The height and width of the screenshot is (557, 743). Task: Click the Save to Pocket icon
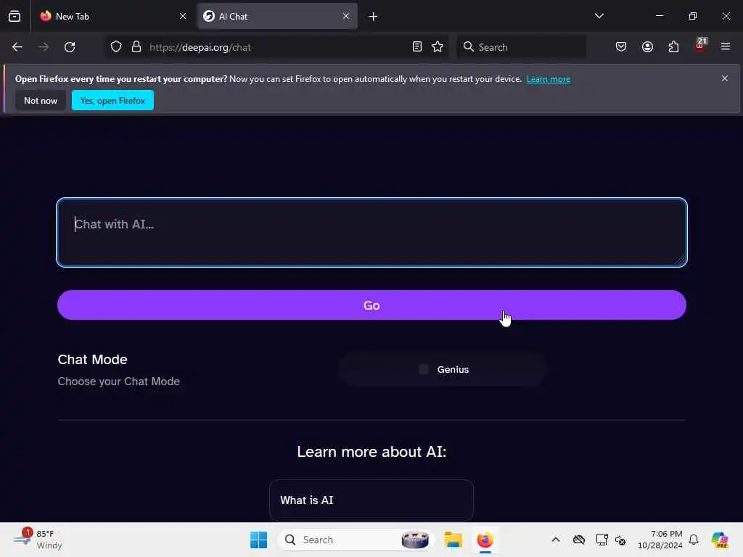(621, 47)
